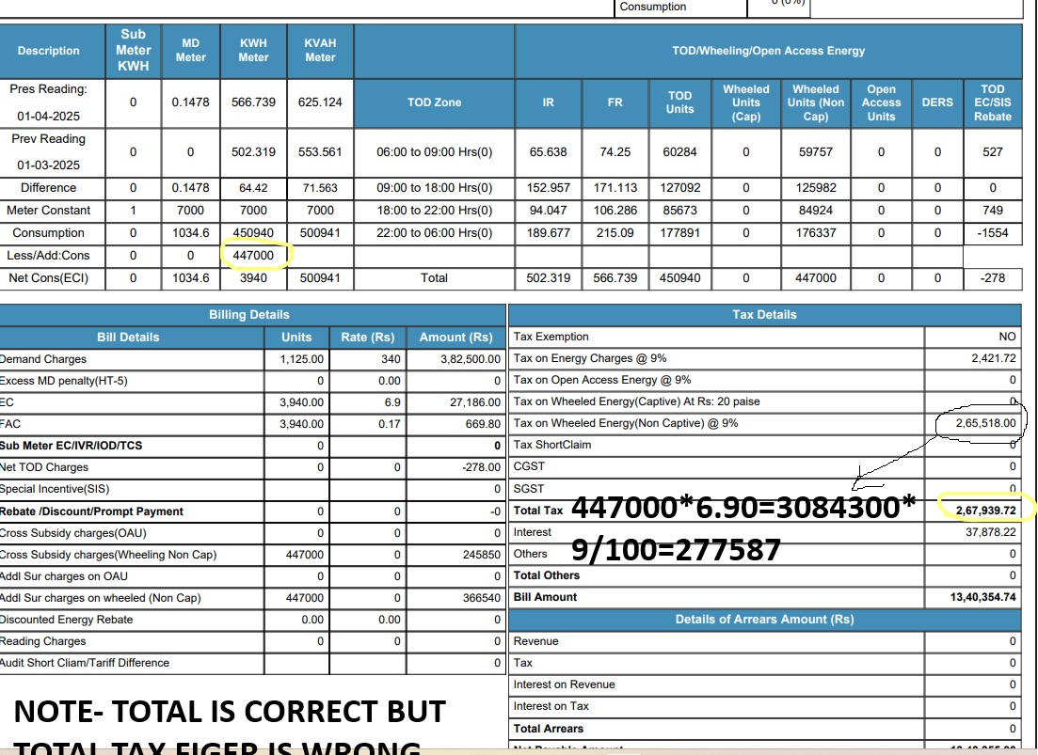The height and width of the screenshot is (755, 1038).
Task: Click the IR value 152.957
Action: point(548,188)
